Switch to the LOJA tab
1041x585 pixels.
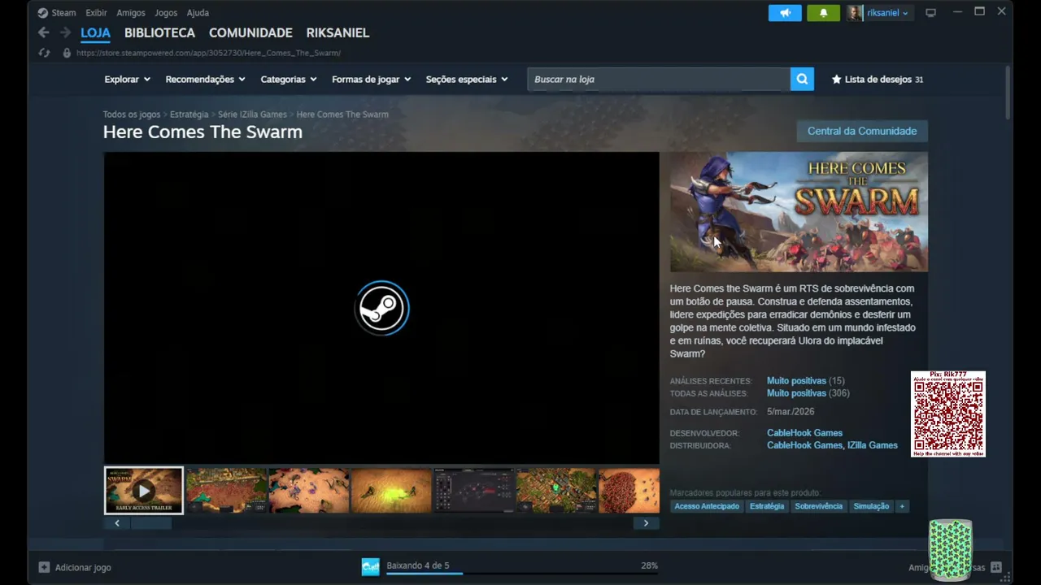[x=95, y=32]
